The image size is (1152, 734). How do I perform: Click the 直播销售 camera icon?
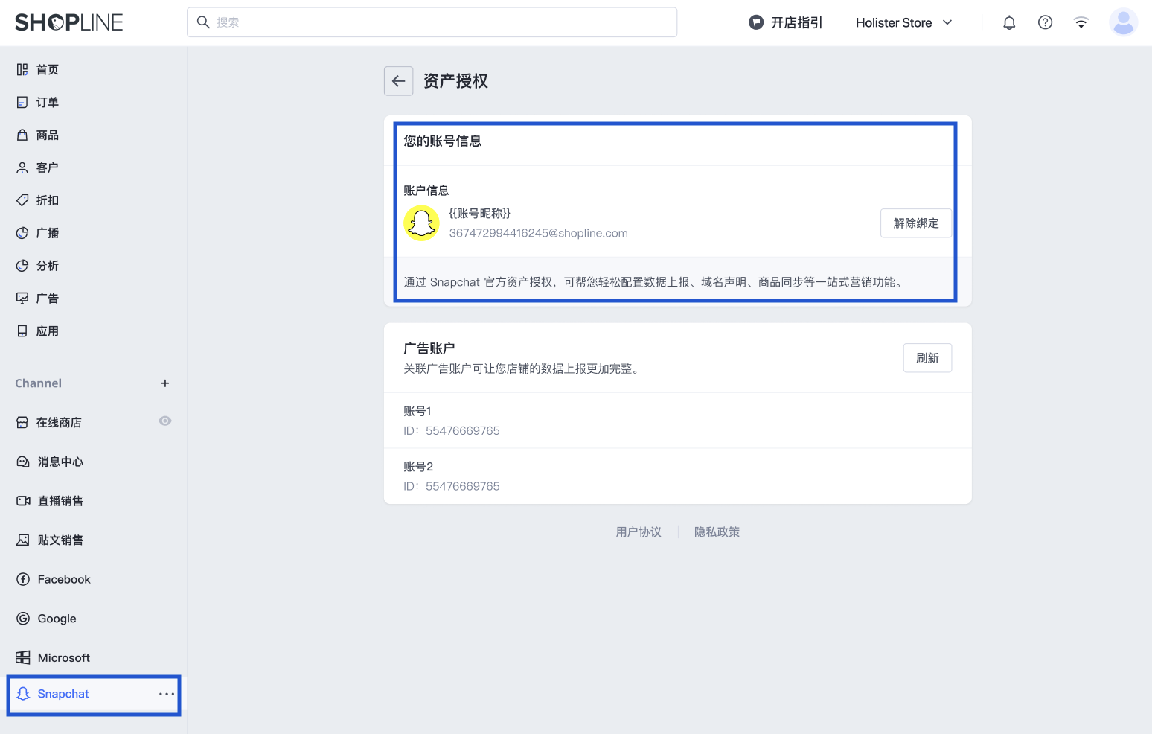pyautogui.click(x=23, y=501)
